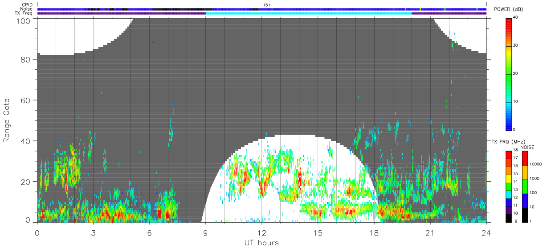Click the blue segment of the NOISE bar
This screenshot has height=252, width=547.
tap(525, 201)
